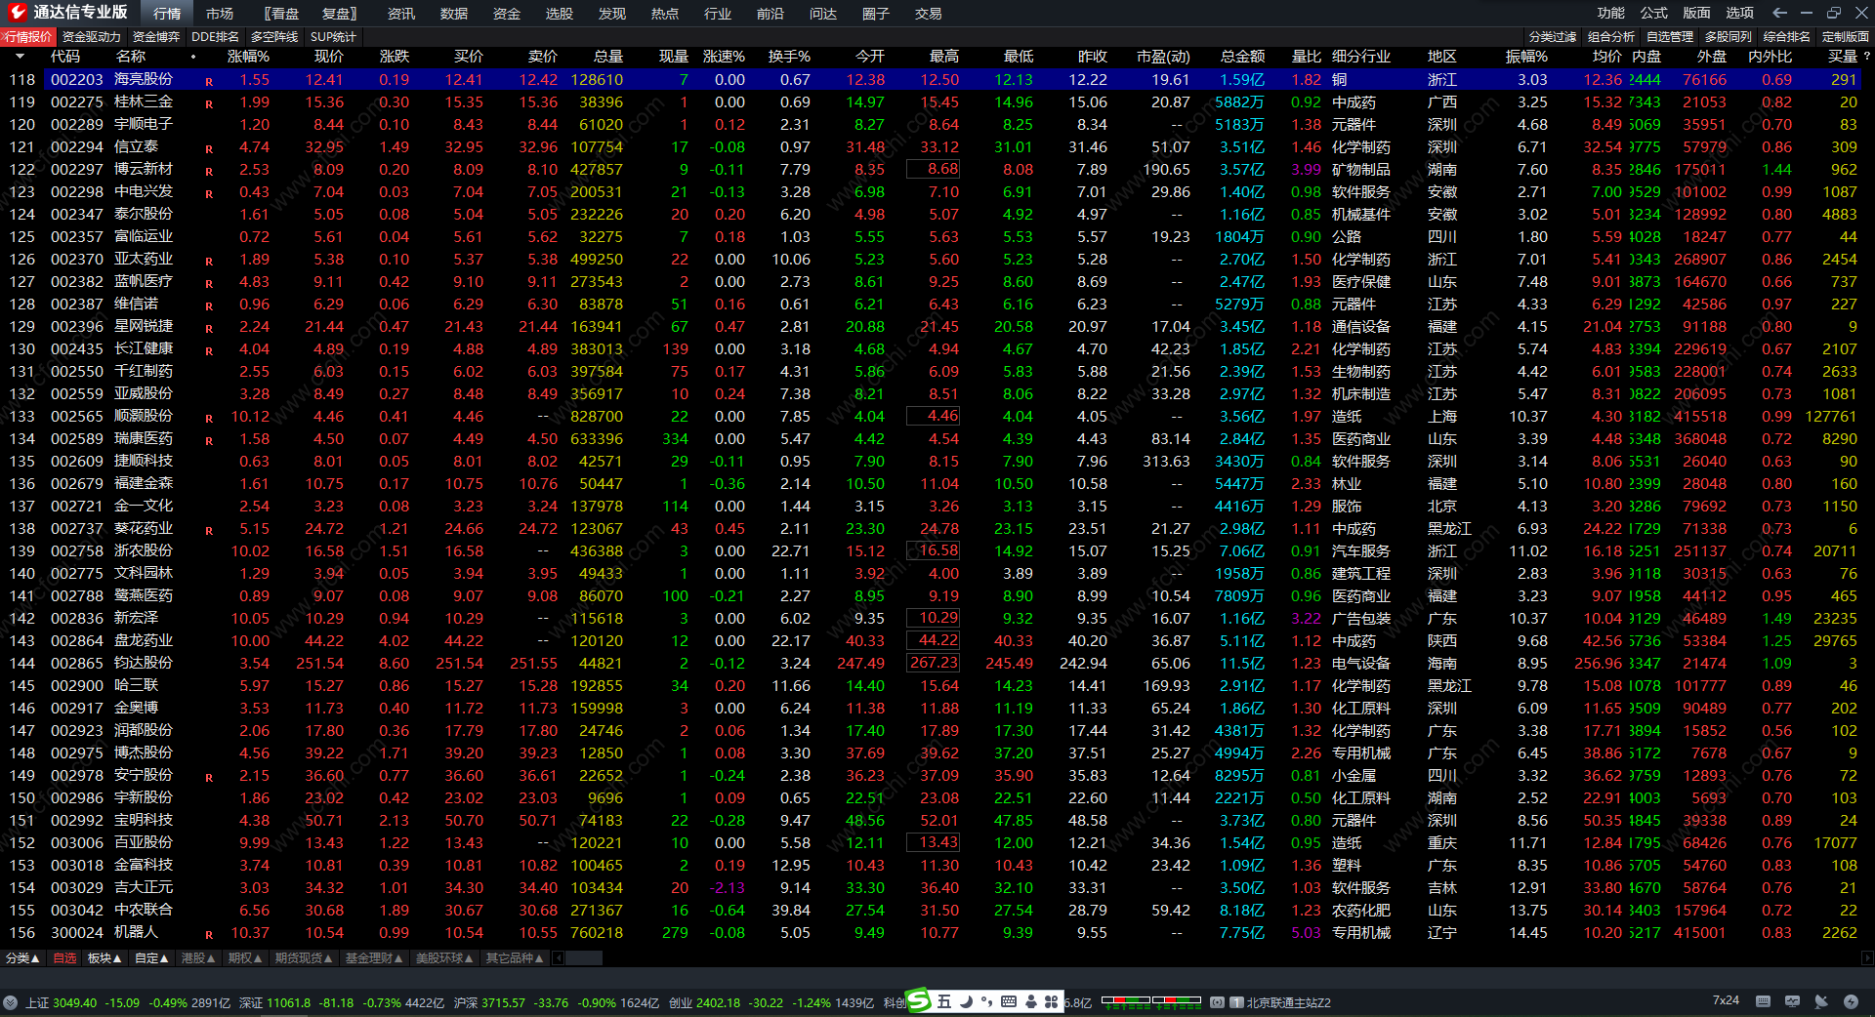Click the 定制版面 button

[x=1846, y=37]
